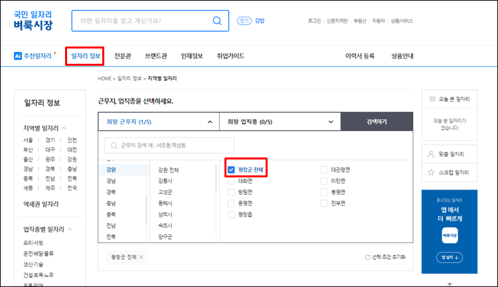Click the 인기 badge next to 김밥

pyautogui.click(x=244, y=21)
